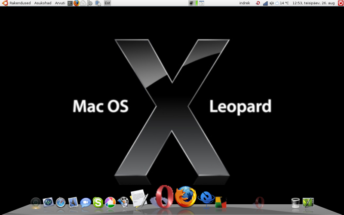Open the mail envelope launcher in the panel

point(83,3)
